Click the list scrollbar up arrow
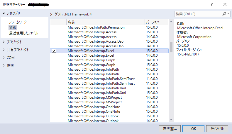The width and height of the screenshot is (232, 134). click(171, 22)
